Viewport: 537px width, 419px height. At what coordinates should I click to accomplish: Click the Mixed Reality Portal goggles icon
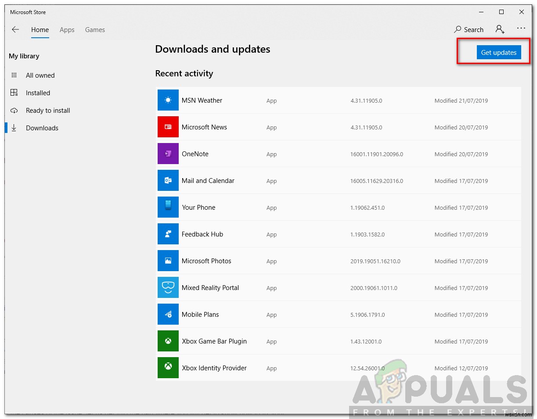coord(168,287)
